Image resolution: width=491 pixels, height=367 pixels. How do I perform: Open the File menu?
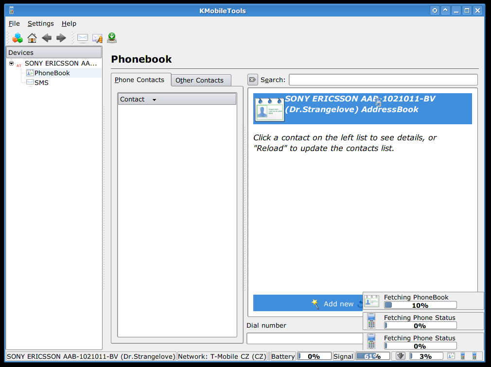(x=14, y=23)
